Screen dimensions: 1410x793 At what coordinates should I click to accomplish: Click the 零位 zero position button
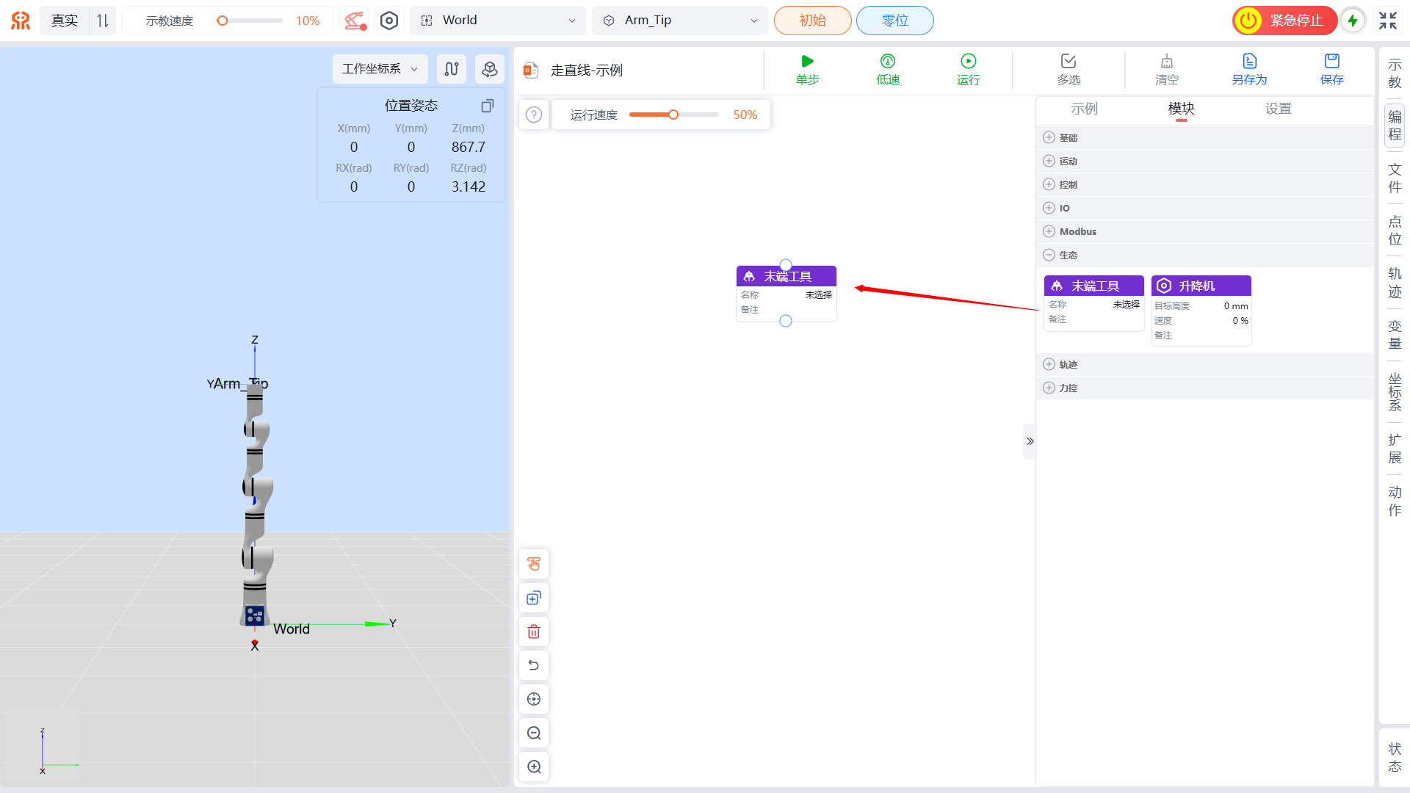pos(894,21)
